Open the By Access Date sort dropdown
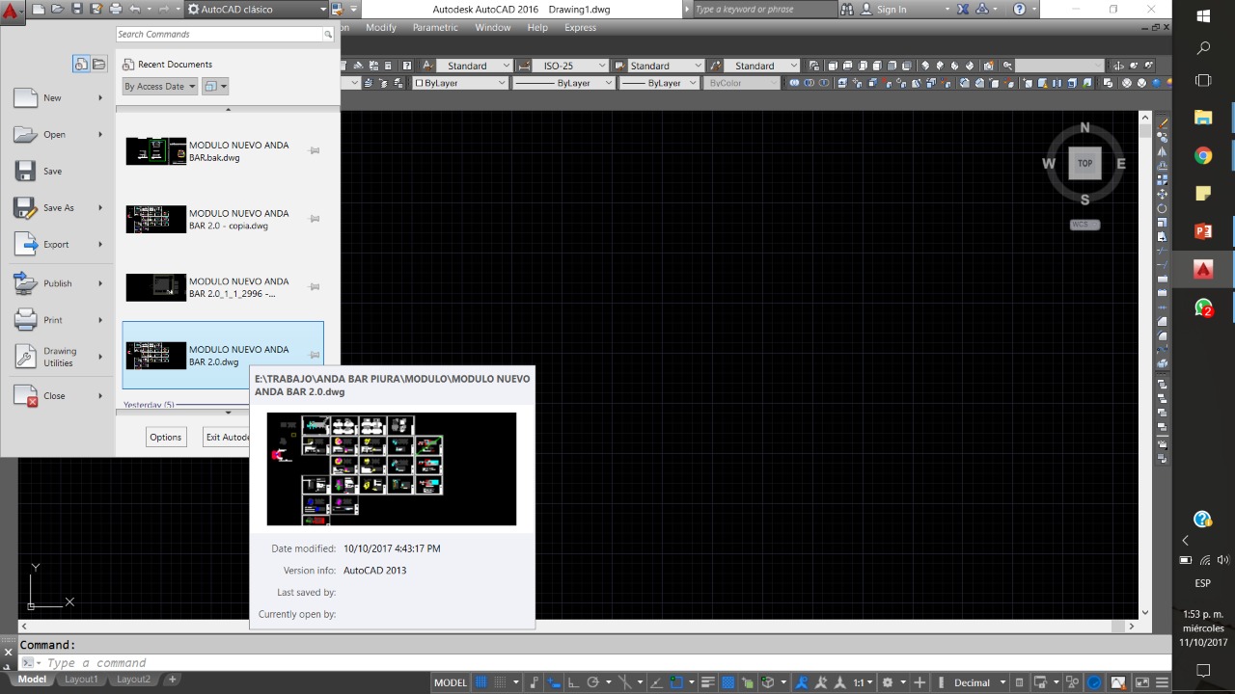Viewport: 1235px width, 694px height. coord(159,86)
